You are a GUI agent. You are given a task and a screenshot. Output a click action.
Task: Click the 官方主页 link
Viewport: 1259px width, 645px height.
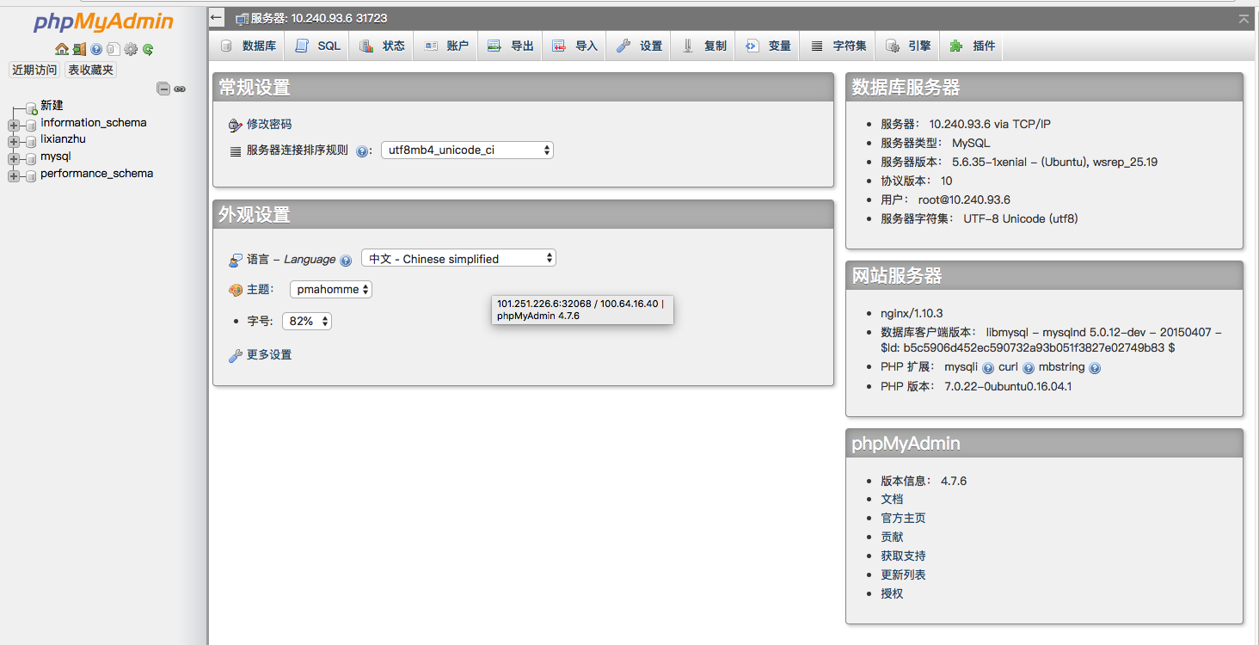tap(903, 518)
